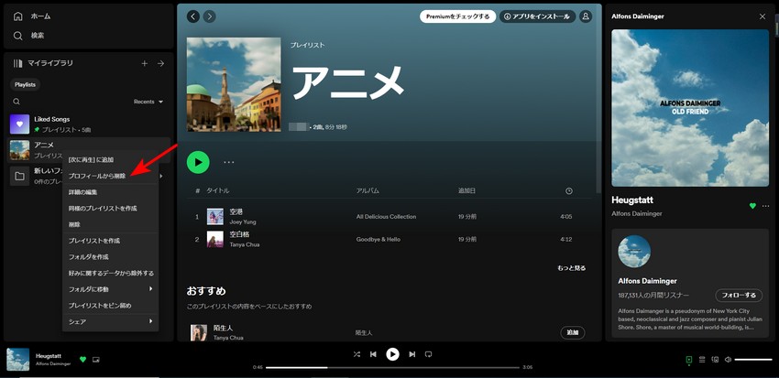The image size is (779, 378).
Task: Click the アプリをインストール button
Action: (x=538, y=16)
